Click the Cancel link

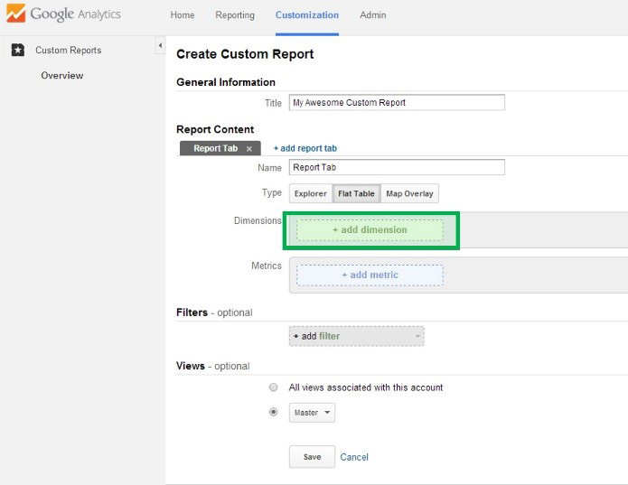pyautogui.click(x=354, y=457)
